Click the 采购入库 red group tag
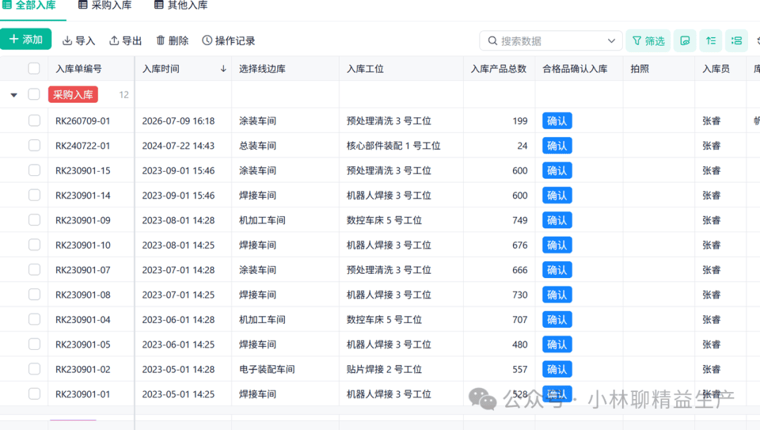 pyautogui.click(x=72, y=94)
